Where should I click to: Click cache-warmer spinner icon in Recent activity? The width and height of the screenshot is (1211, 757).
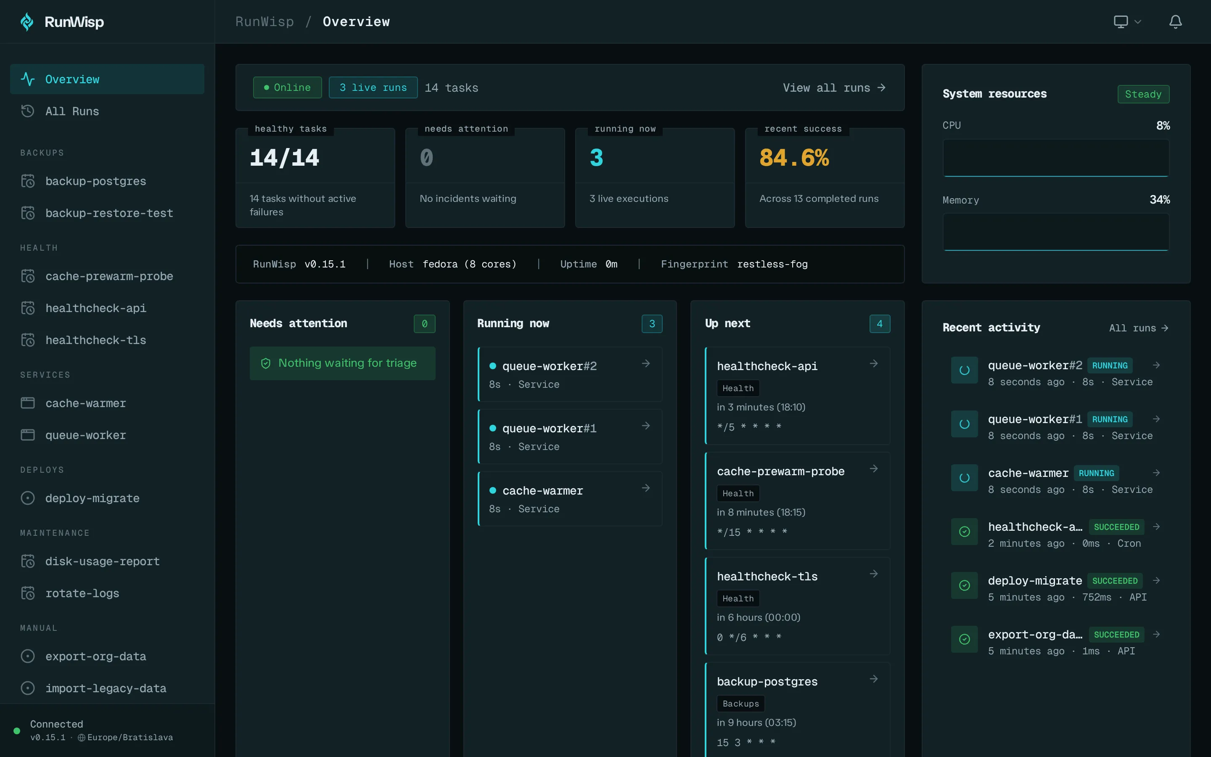(x=964, y=478)
